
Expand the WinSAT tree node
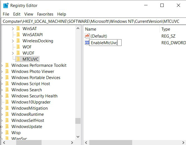[13, 29]
